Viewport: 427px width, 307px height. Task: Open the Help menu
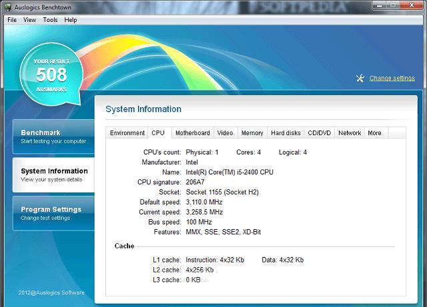tap(71, 20)
